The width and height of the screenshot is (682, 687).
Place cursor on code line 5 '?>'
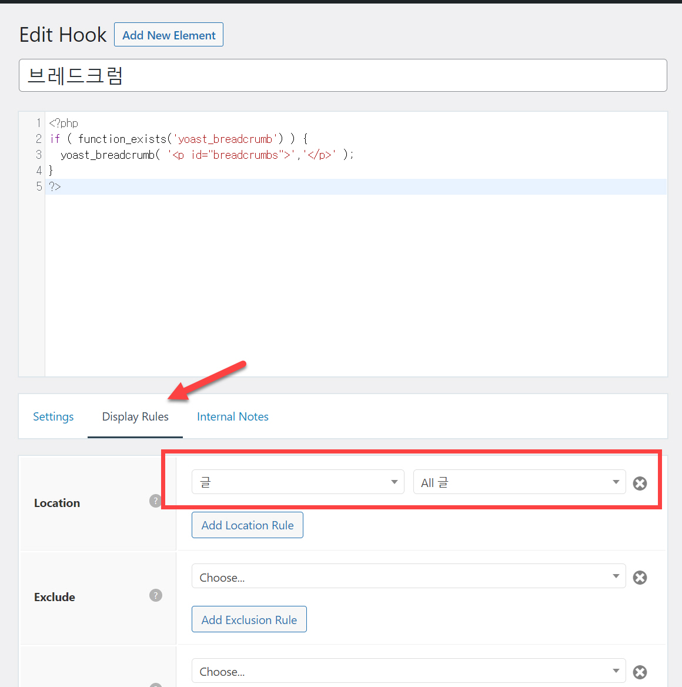pos(55,186)
